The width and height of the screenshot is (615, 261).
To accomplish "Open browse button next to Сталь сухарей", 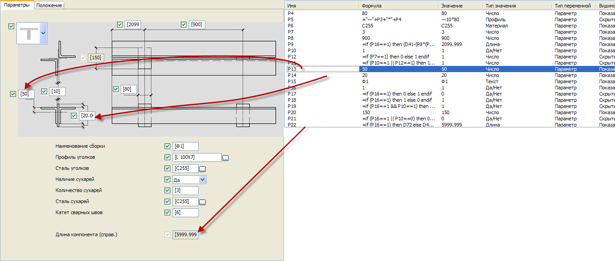I will click(x=203, y=202).
